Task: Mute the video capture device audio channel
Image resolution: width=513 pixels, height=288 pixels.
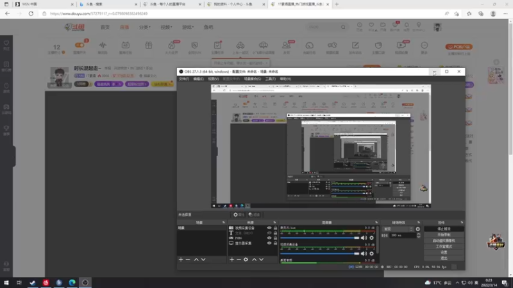Action: (x=364, y=253)
